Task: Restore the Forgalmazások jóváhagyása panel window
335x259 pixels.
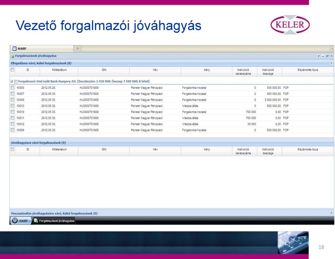Action: 327,56
